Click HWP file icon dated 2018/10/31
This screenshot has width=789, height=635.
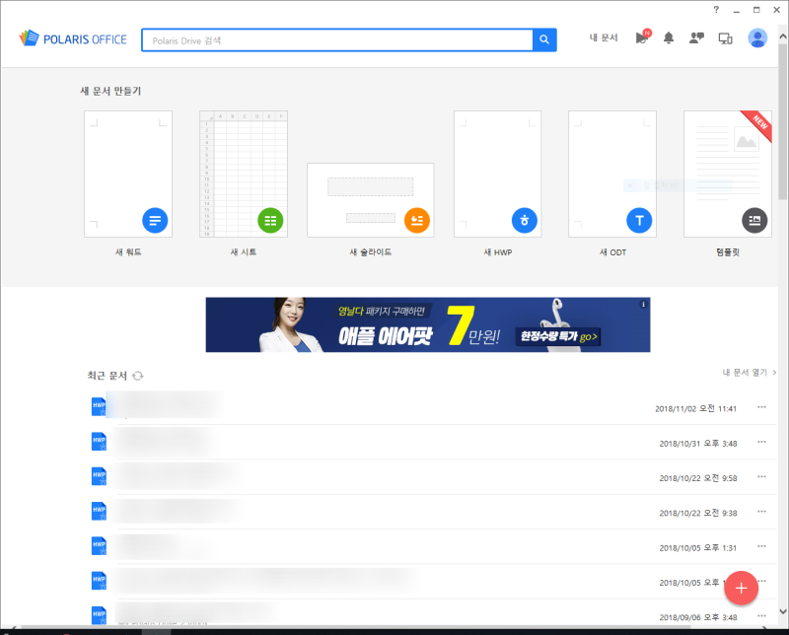(99, 442)
